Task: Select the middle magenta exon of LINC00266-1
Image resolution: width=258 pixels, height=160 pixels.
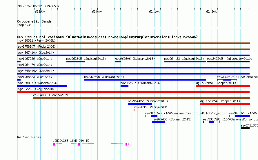Action: click(x=79, y=144)
